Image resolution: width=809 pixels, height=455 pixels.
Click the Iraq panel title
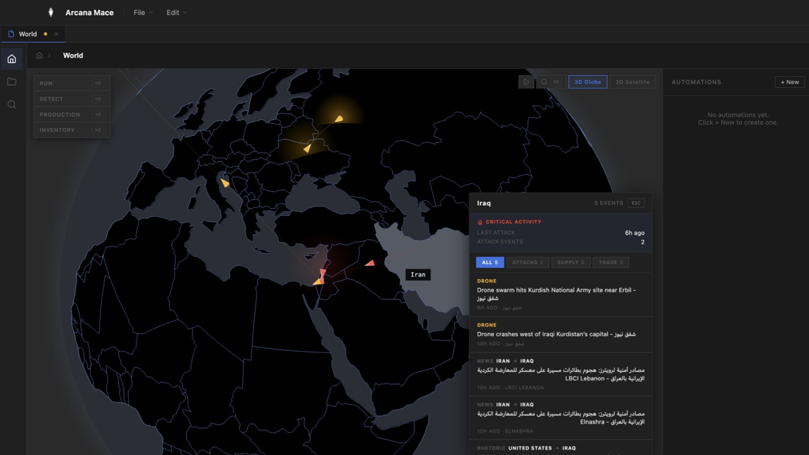[484, 203]
